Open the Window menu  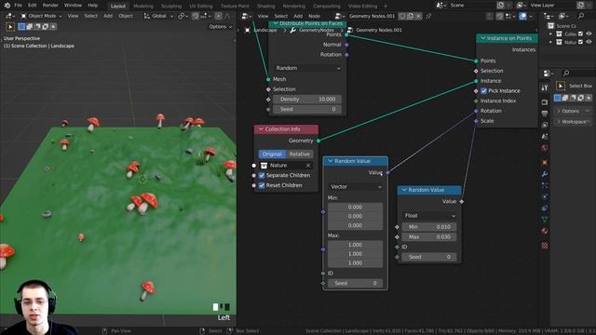coord(73,6)
